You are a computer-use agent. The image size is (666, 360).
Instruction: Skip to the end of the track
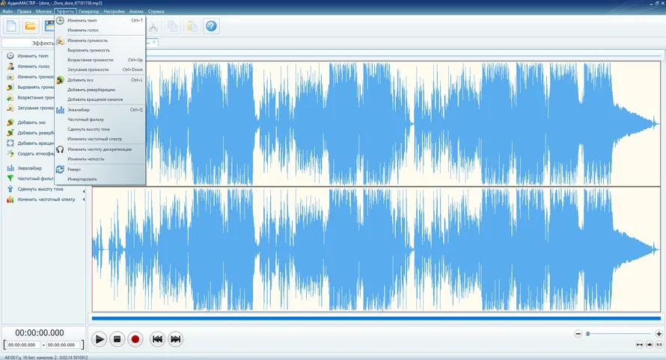click(176, 339)
